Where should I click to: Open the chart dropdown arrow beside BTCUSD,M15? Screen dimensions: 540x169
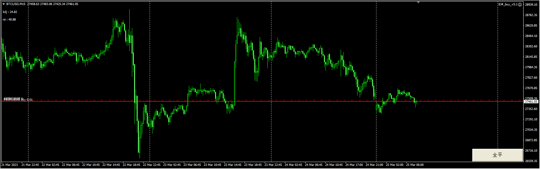[x=3, y=4]
